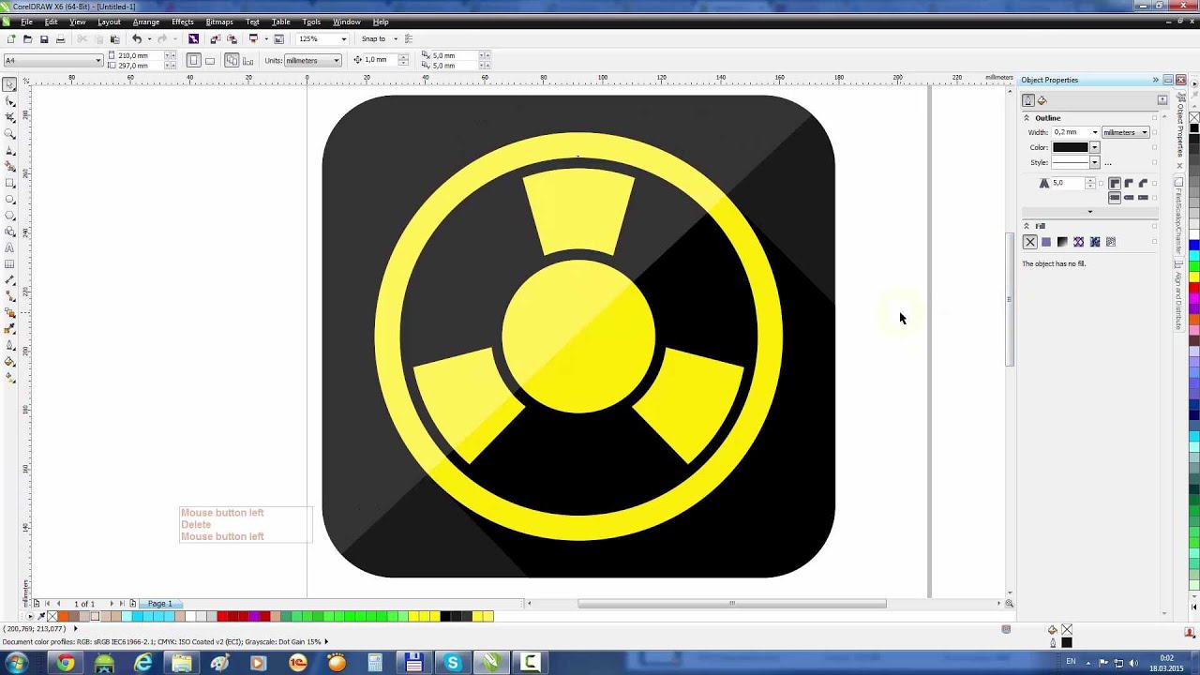The image size is (1200, 675).
Task: Select beveled corners outline option
Action: pos(1143,184)
